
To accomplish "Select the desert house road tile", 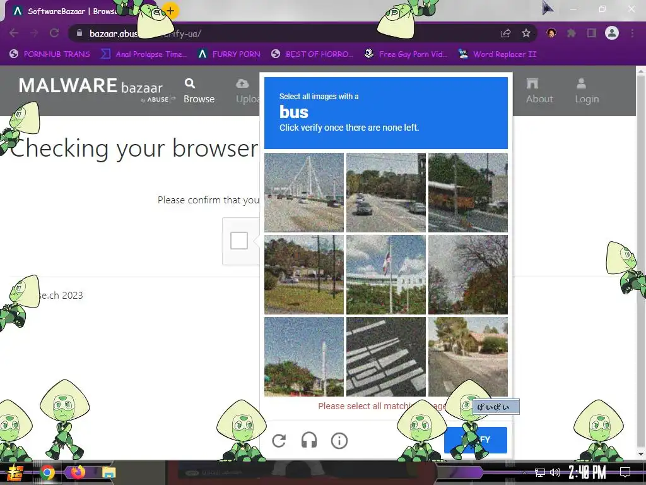I will point(468,357).
